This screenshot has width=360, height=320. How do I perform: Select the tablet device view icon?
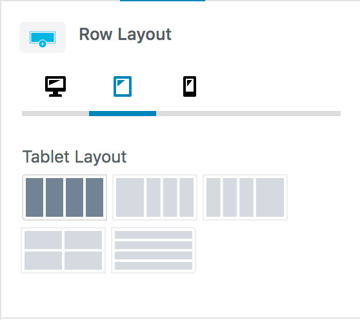[x=123, y=86]
